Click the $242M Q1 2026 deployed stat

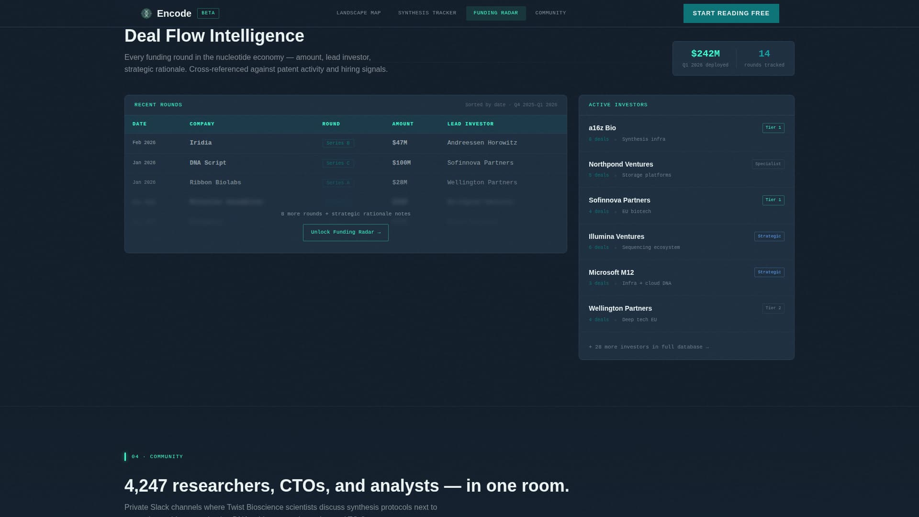(706, 58)
